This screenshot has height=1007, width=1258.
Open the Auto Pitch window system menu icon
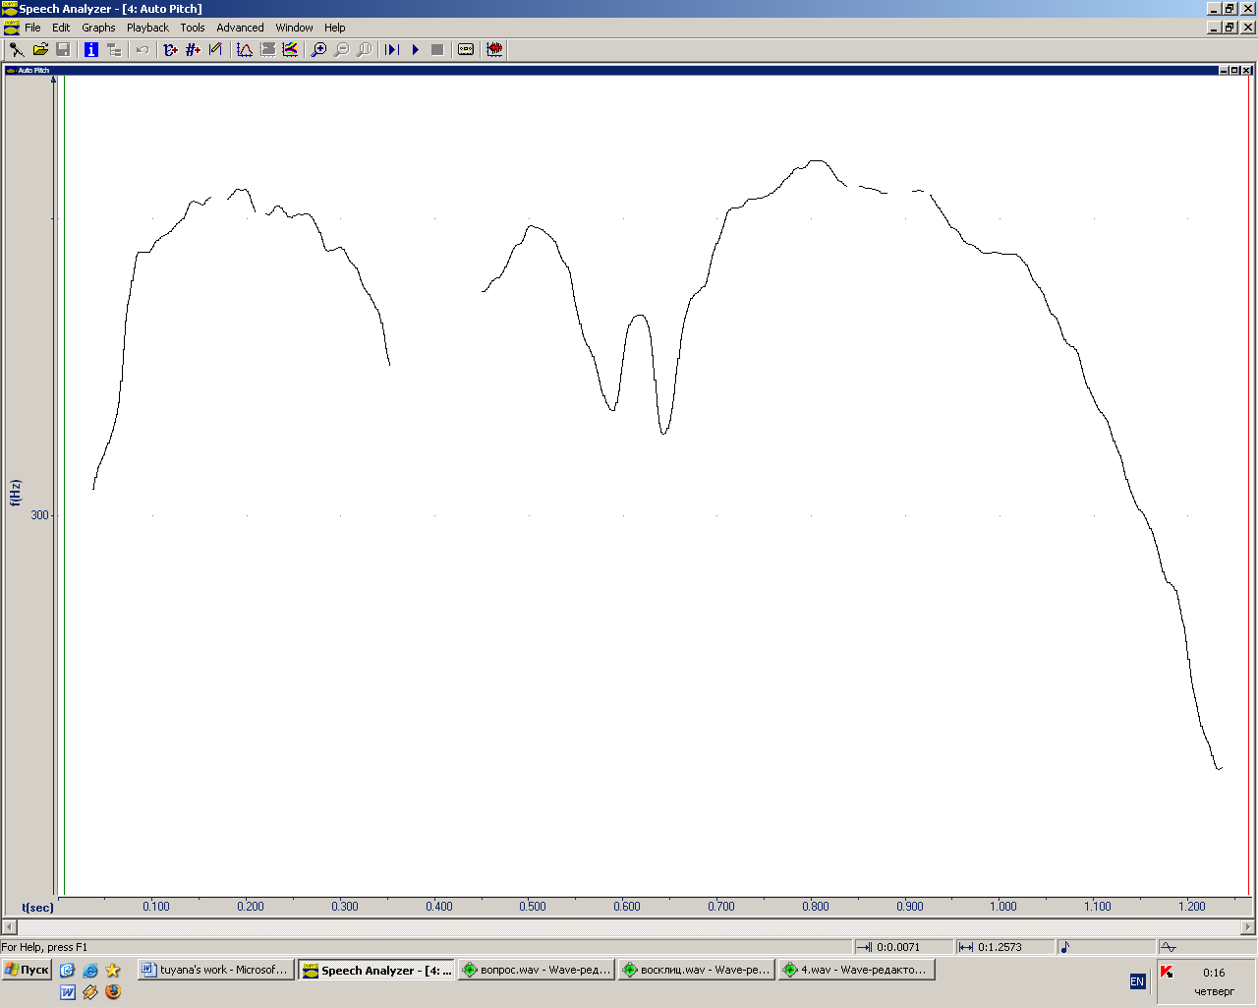tap(11, 70)
